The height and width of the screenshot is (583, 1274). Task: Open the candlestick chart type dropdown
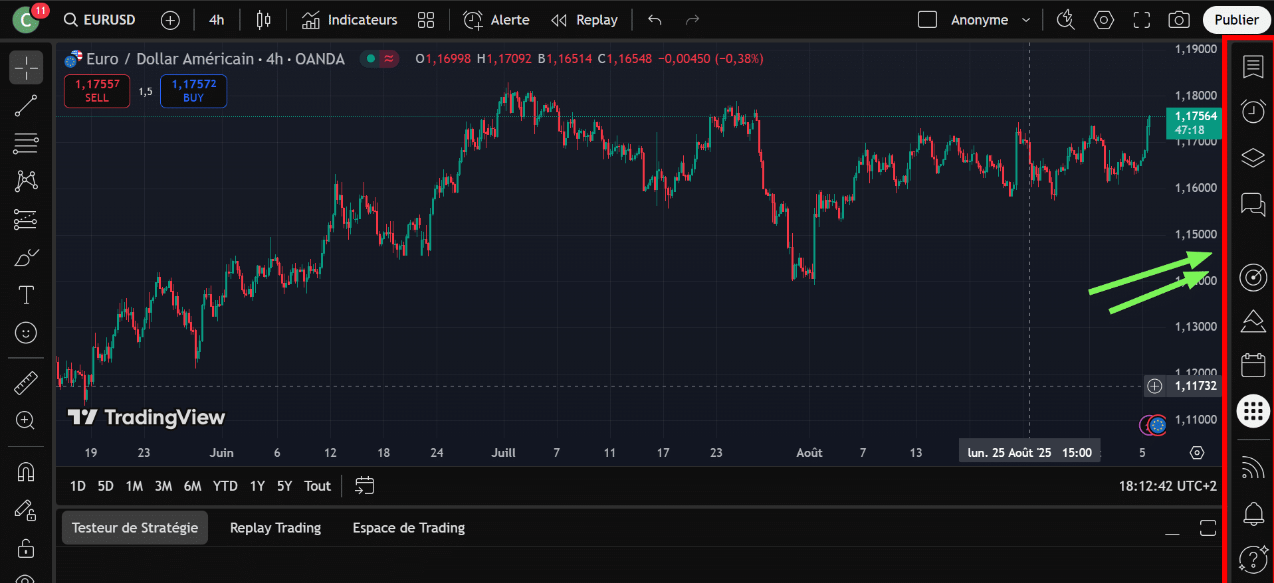(263, 20)
